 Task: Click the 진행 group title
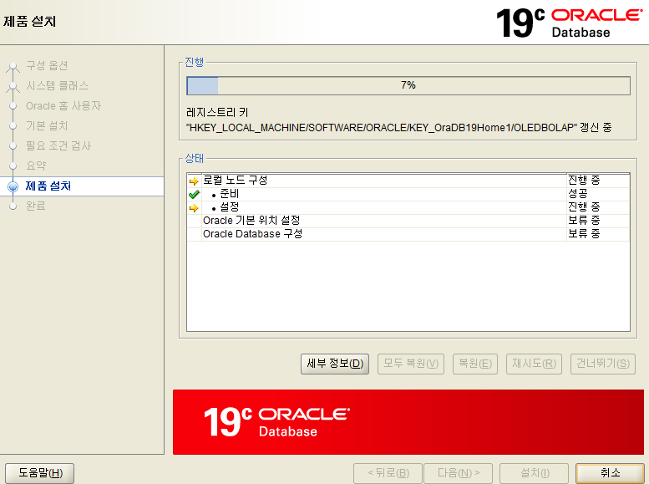pyautogui.click(x=194, y=62)
